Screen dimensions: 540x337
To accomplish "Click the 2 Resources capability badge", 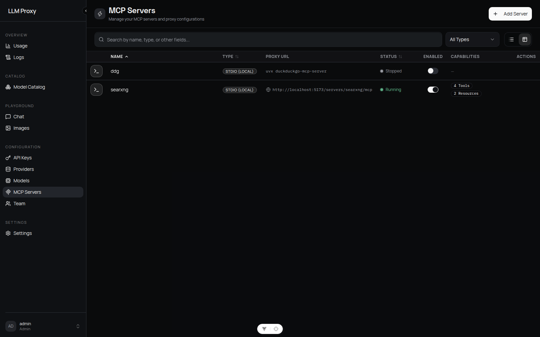I will [466, 93].
